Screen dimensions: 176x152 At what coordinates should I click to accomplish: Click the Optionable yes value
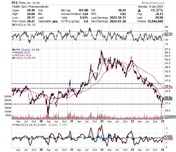(x=55, y=21)
